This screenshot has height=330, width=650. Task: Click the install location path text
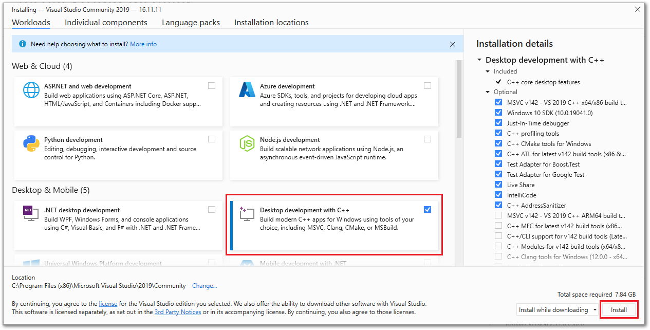pos(99,286)
